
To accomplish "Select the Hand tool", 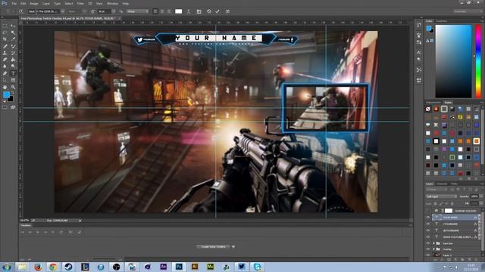I will coord(5,88).
